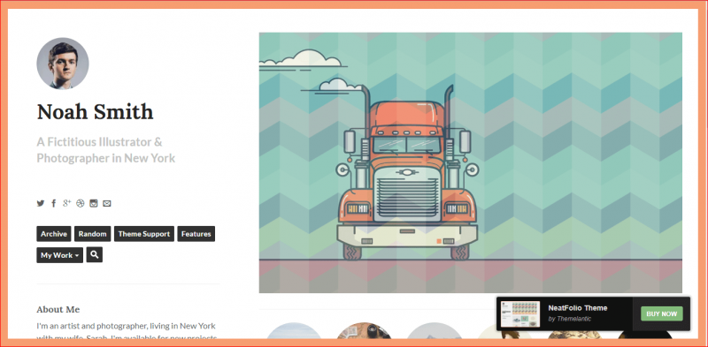Open the Archive menu item

(54, 234)
